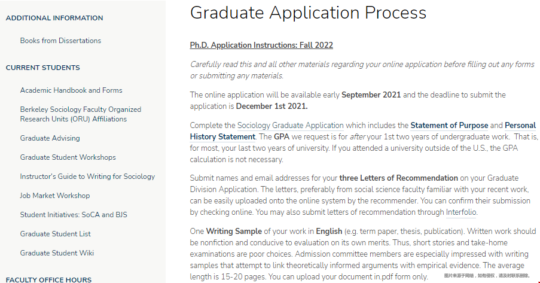
Task: Click the Graduate Application Process title
Action: pyautogui.click(x=308, y=13)
